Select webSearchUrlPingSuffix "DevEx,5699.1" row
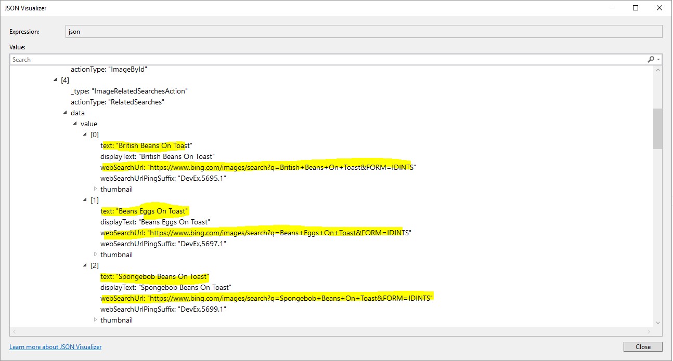Screen dimensions: 673x361 [x=163, y=309]
